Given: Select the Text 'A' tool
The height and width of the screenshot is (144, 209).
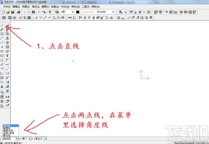Looking at the screenshot, I should (x=2, y=87).
